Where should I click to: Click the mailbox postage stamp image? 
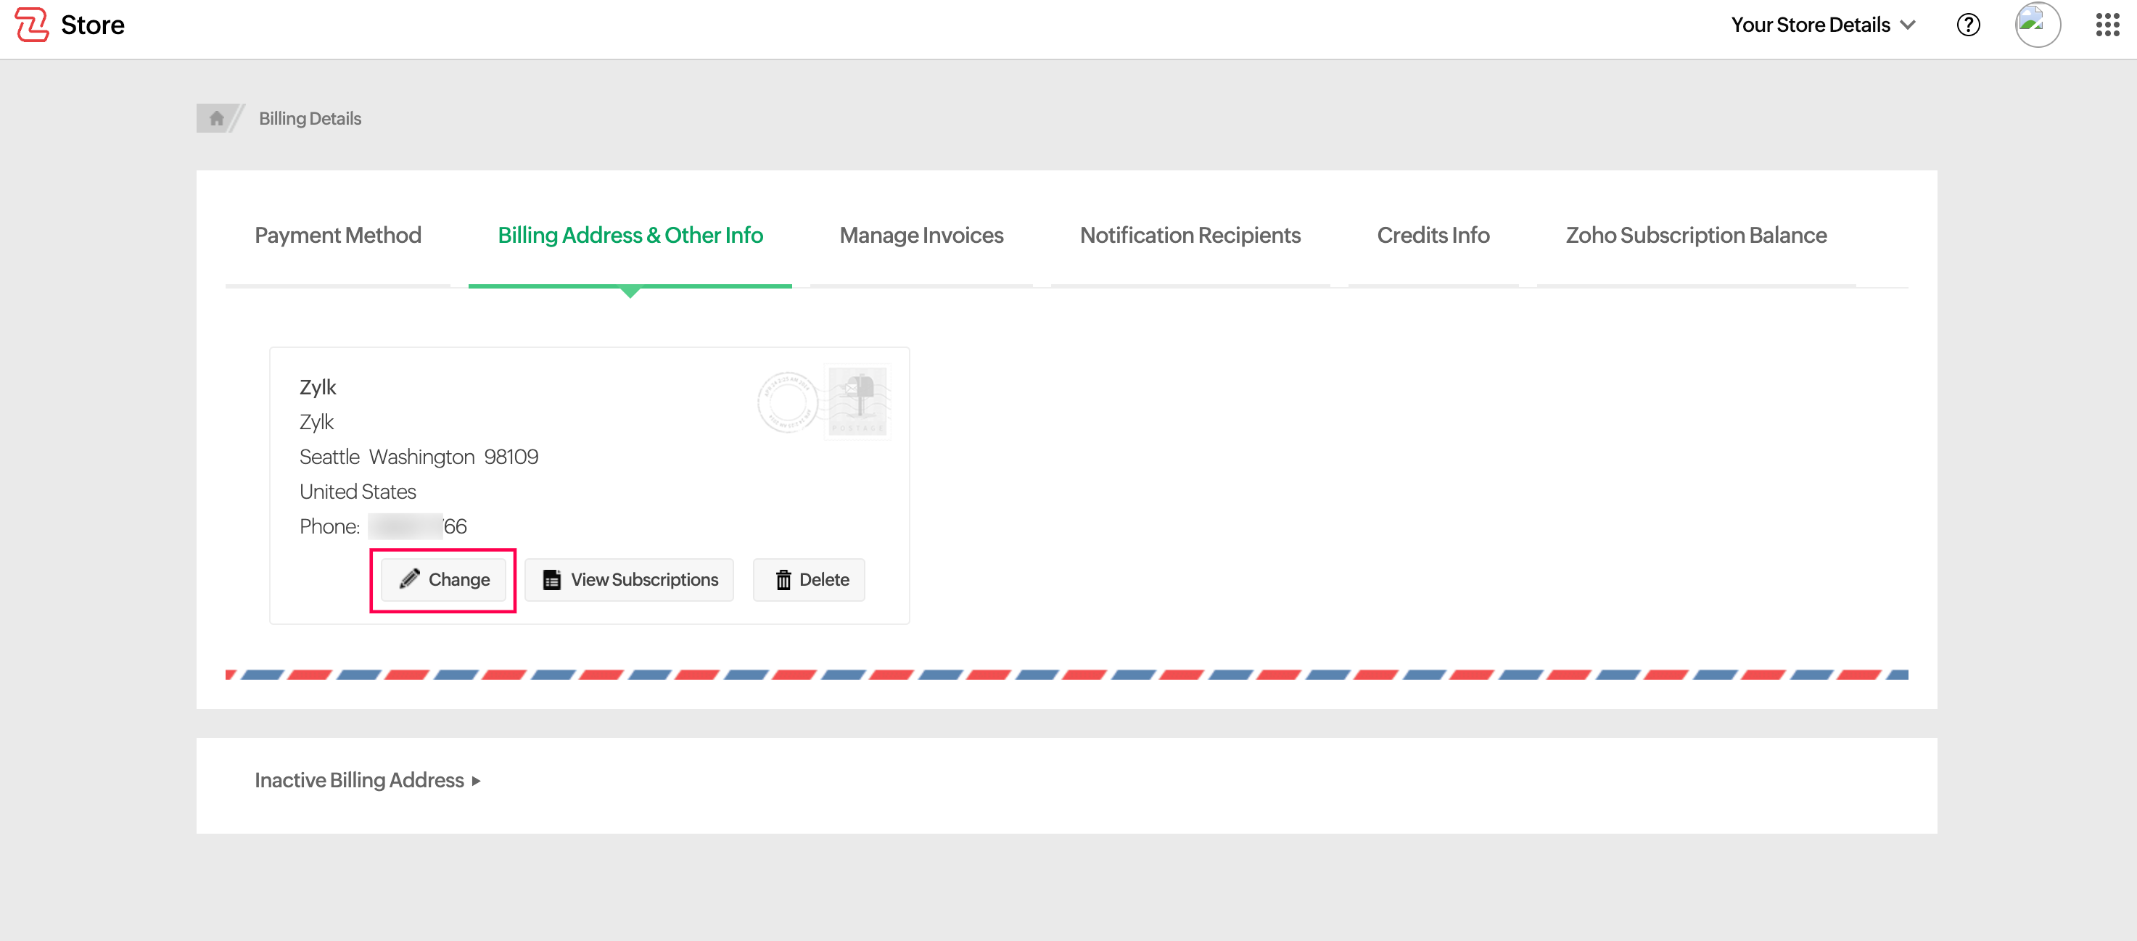(858, 402)
